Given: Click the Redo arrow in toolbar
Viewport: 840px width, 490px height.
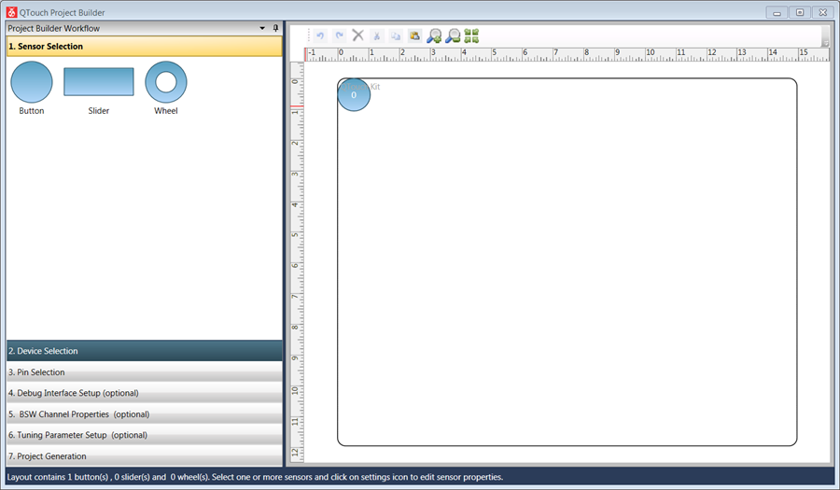Looking at the screenshot, I should 339,35.
